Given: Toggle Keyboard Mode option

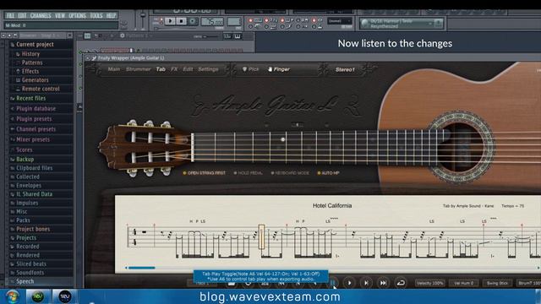Looking at the screenshot, I should coord(290,173).
